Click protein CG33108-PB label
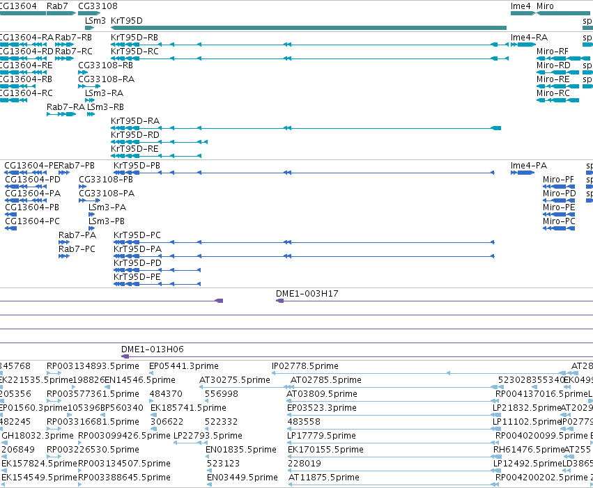The image size is (593, 488). [x=106, y=180]
